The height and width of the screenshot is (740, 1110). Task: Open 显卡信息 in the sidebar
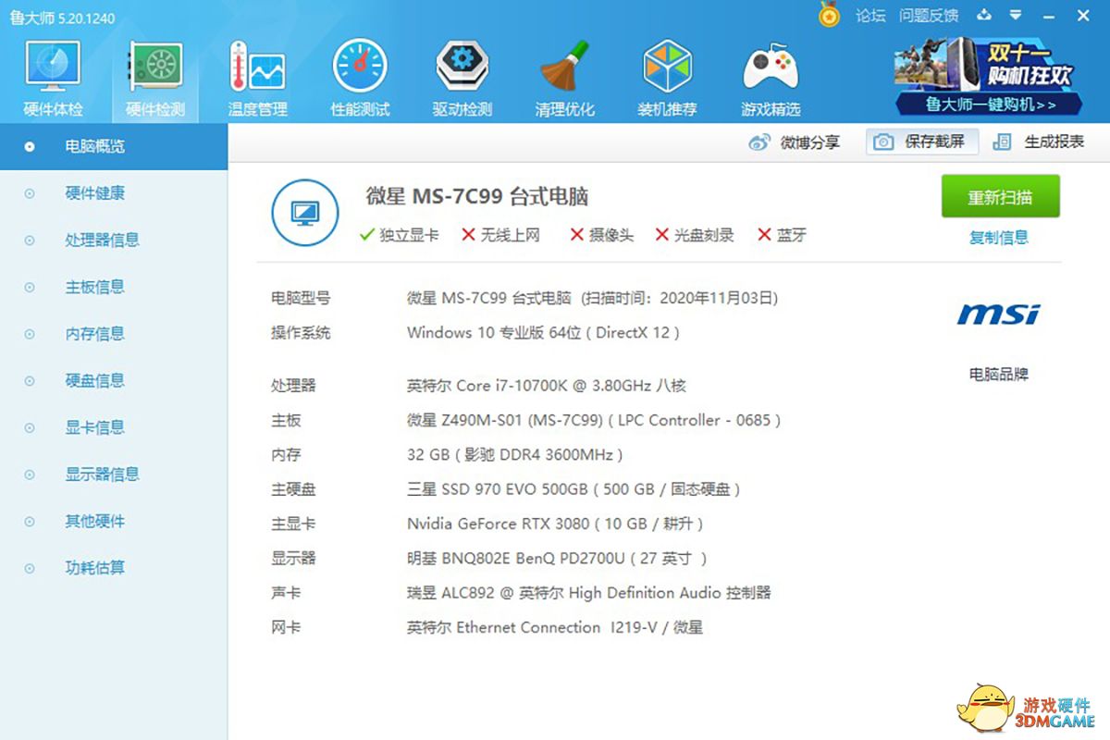pyautogui.click(x=114, y=427)
